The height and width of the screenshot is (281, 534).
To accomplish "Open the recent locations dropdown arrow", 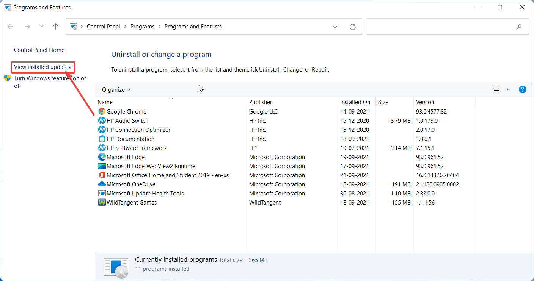I will (x=42, y=27).
